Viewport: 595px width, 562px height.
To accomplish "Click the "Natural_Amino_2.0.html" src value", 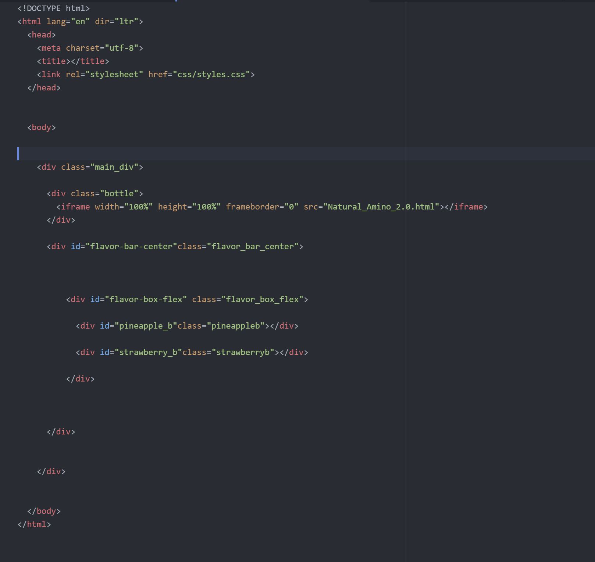I will coord(381,207).
